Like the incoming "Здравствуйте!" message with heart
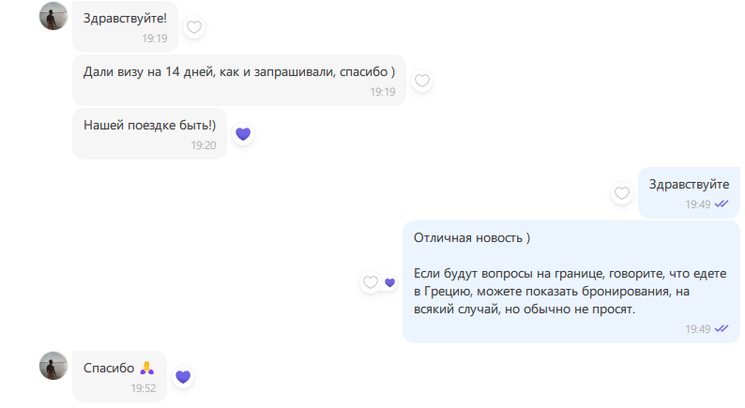Image resolution: width=745 pixels, height=408 pixels. (194, 27)
